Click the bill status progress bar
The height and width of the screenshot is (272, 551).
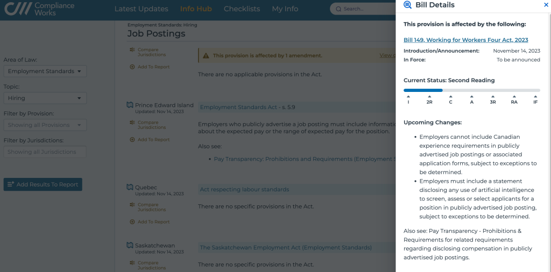(x=471, y=90)
